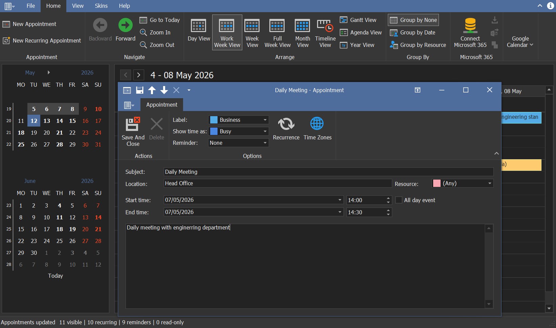Go to Today in calendar
556x328 pixels.
tap(160, 20)
